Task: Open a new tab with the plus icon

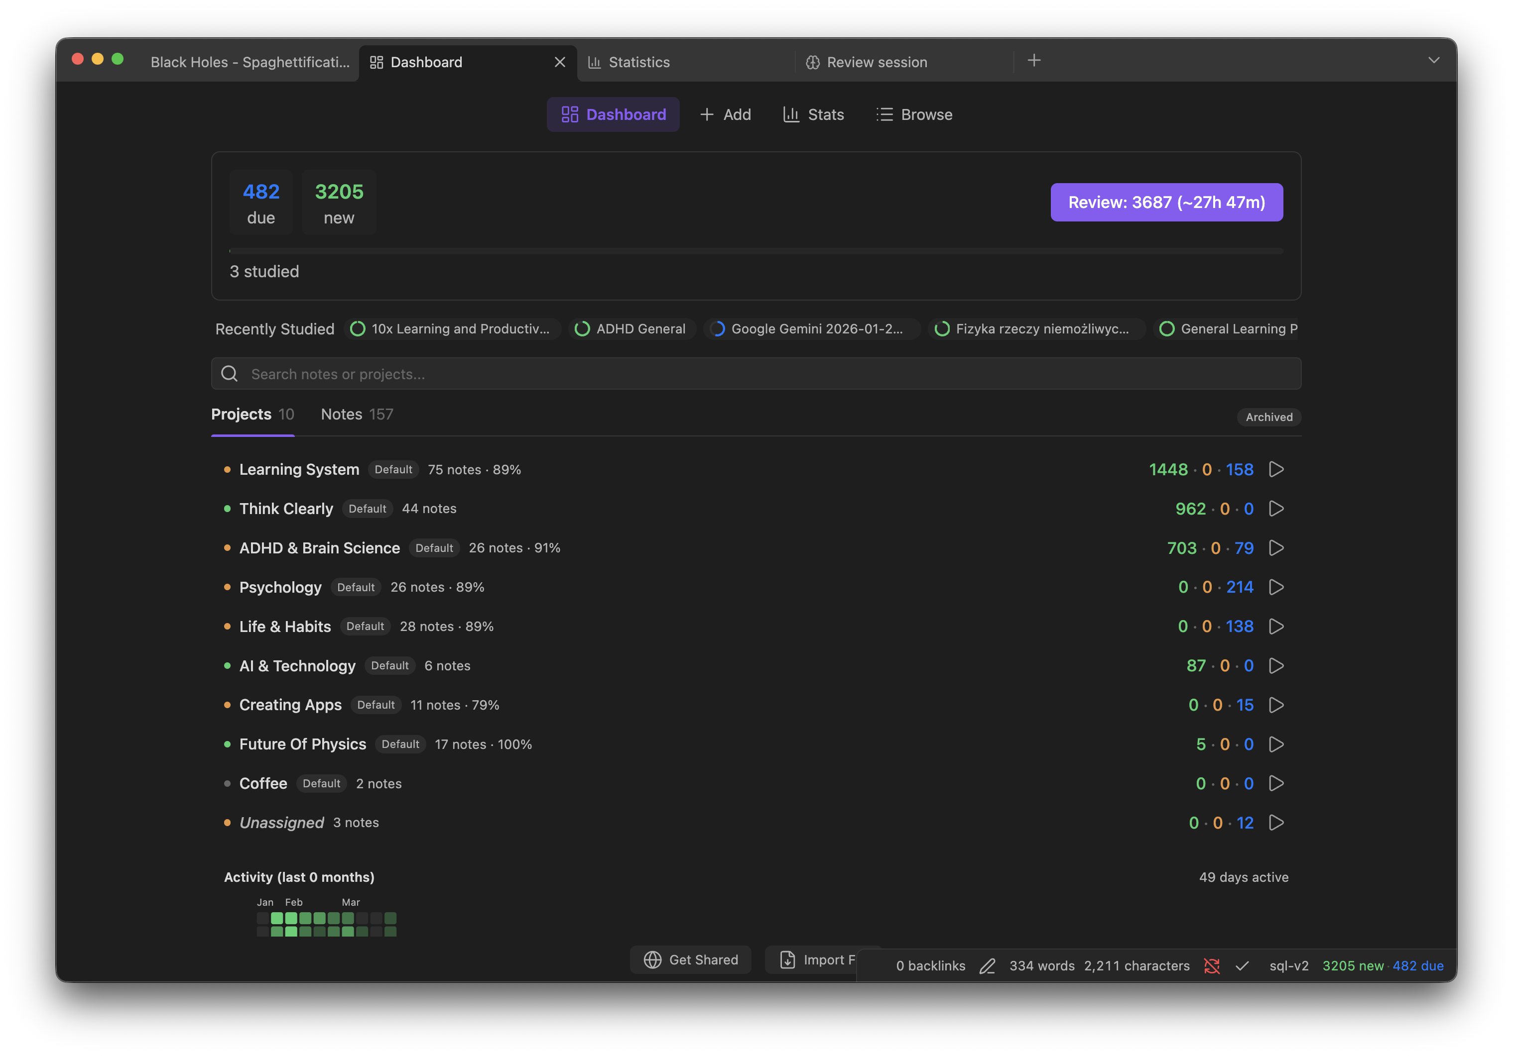Action: click(1034, 61)
